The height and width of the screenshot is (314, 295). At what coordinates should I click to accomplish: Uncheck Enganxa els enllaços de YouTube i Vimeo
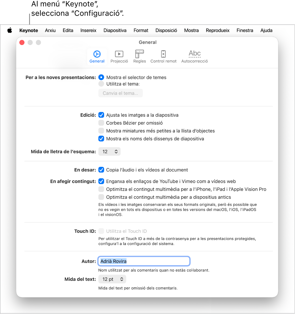(x=101, y=181)
